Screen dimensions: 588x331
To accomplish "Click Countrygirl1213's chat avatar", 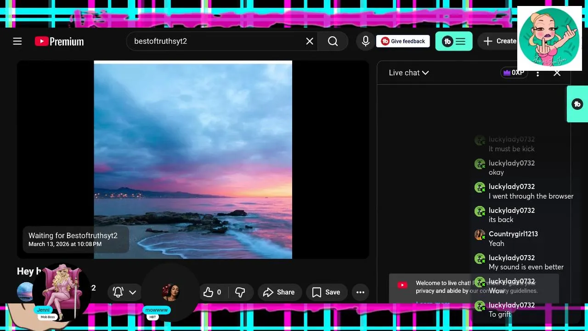I will coord(480,234).
